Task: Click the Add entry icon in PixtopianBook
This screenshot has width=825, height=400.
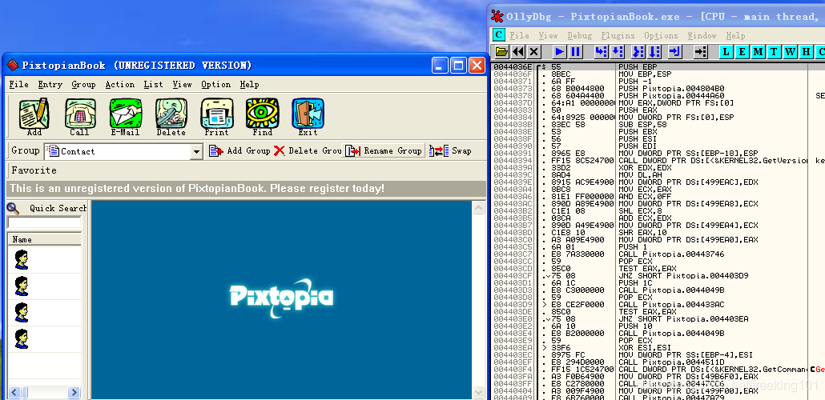Action: [34, 117]
